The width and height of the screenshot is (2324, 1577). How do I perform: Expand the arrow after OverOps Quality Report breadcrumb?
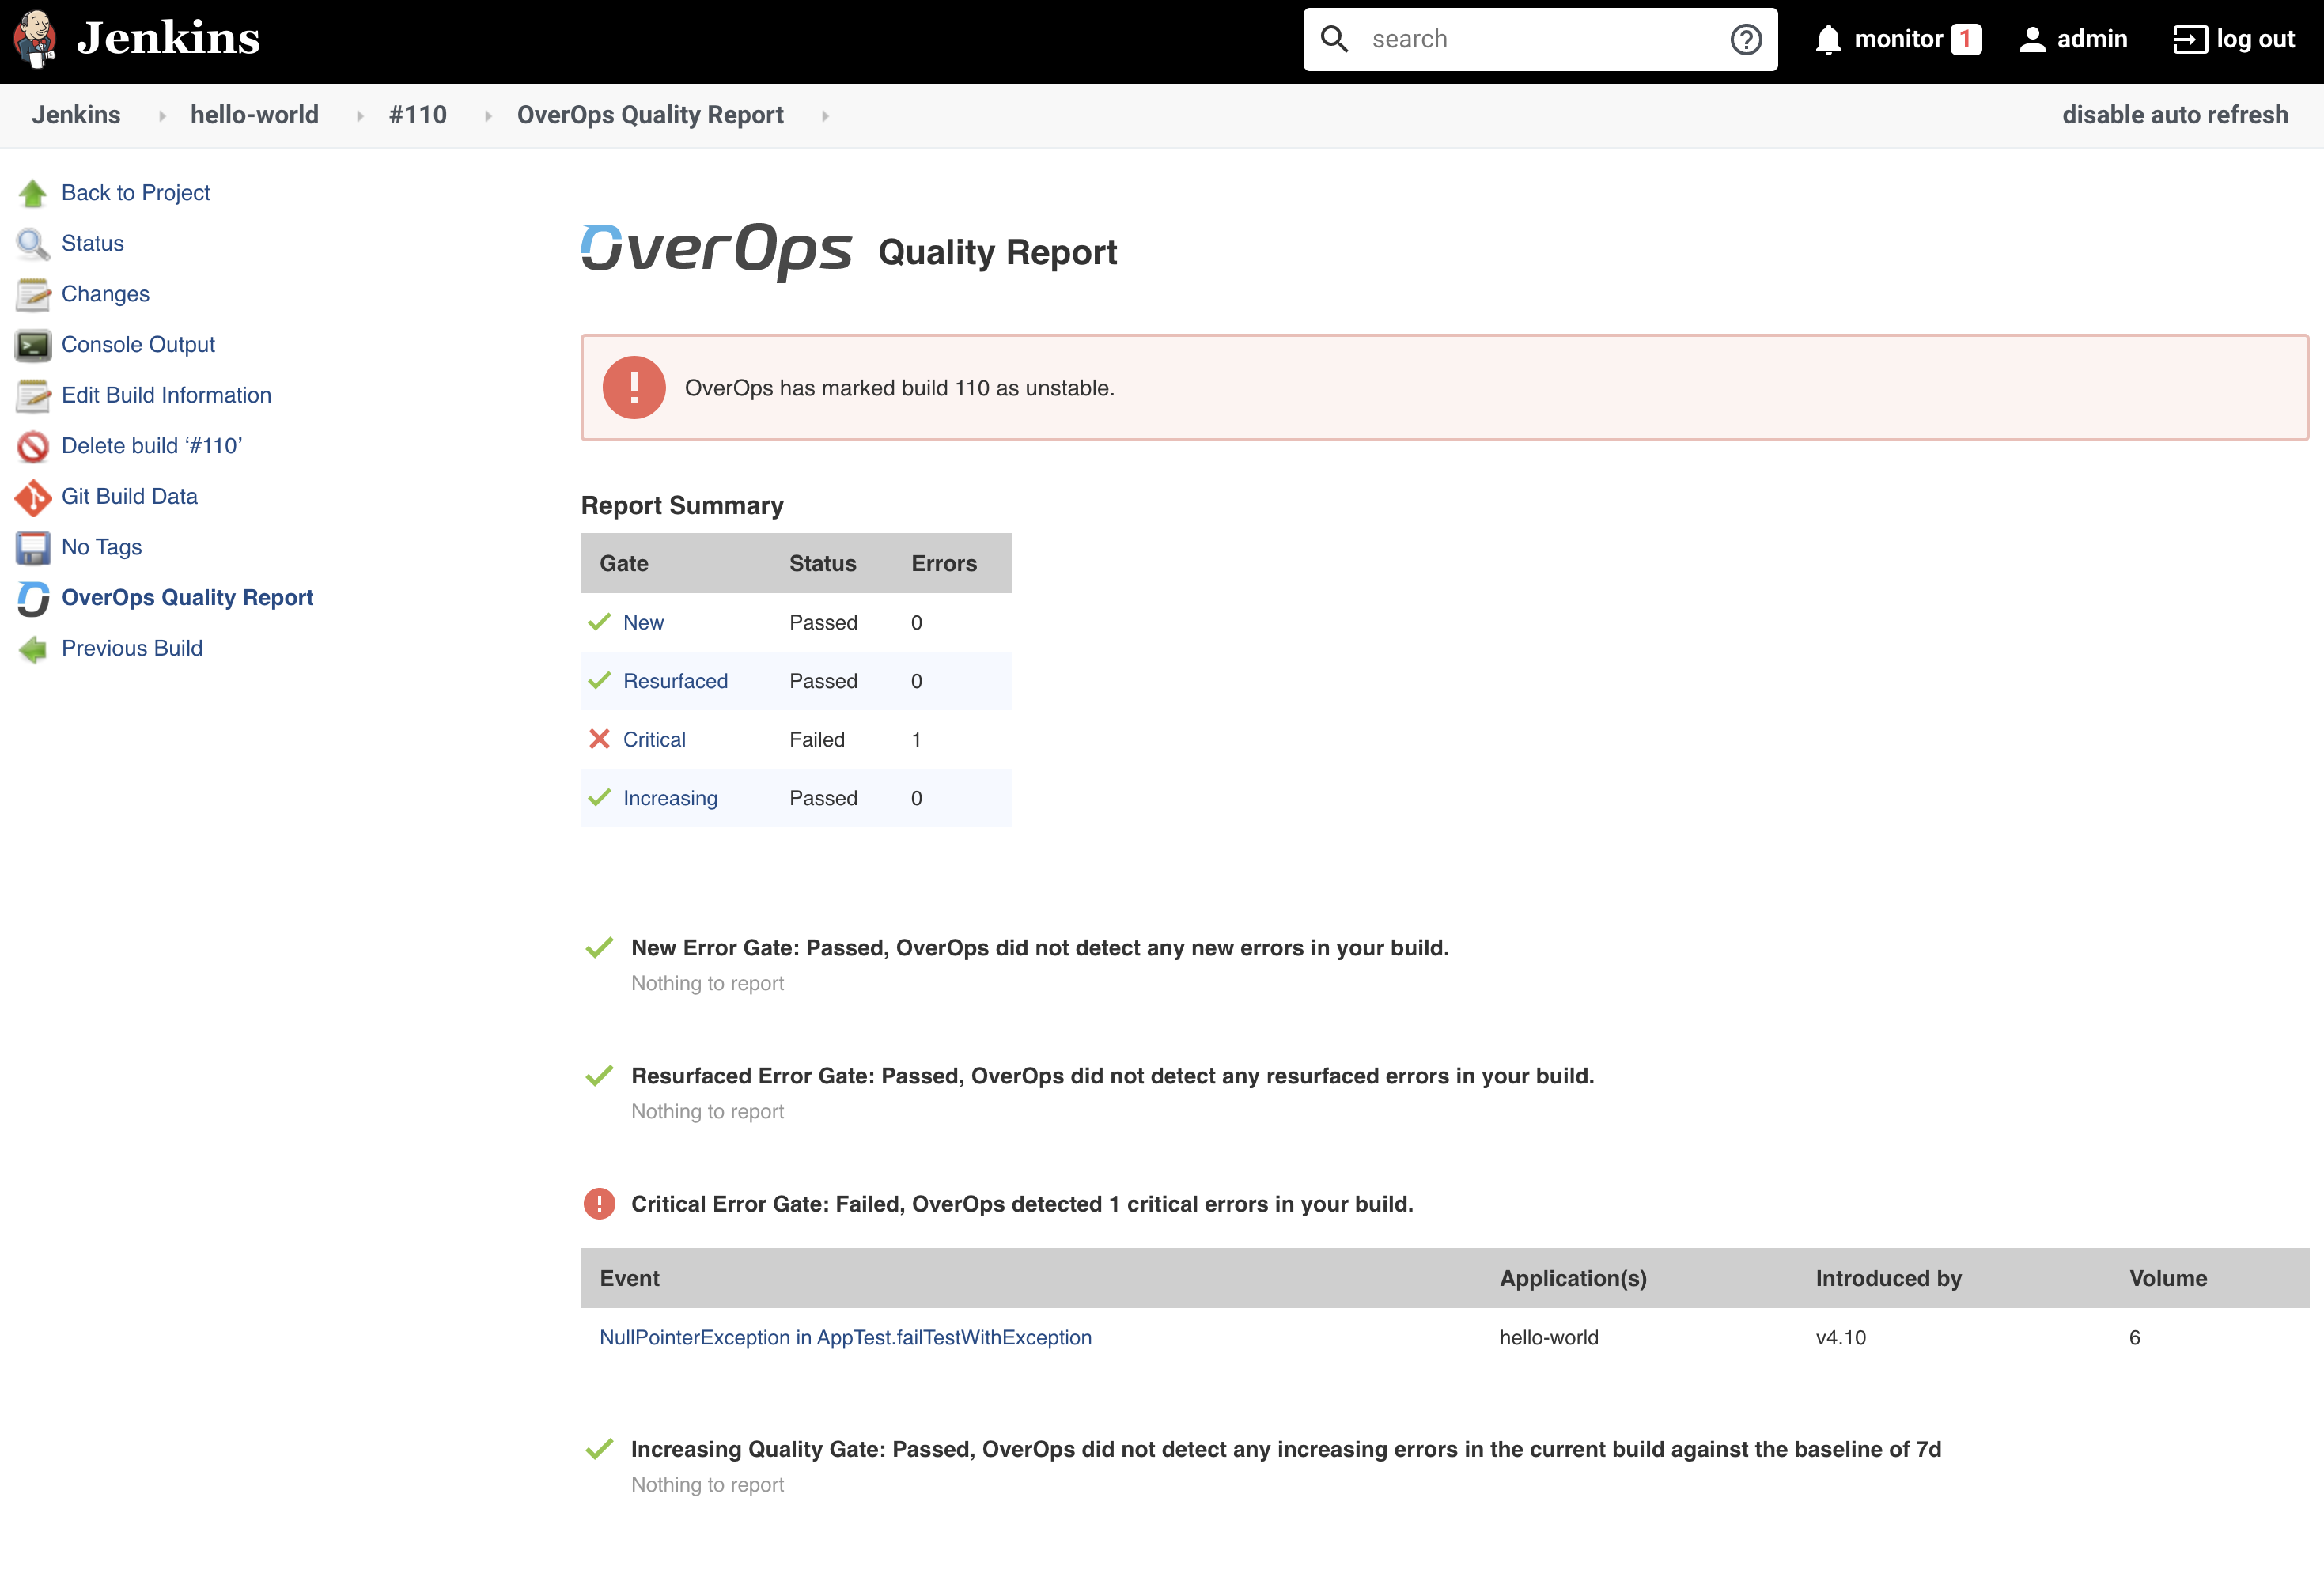pyautogui.click(x=825, y=116)
